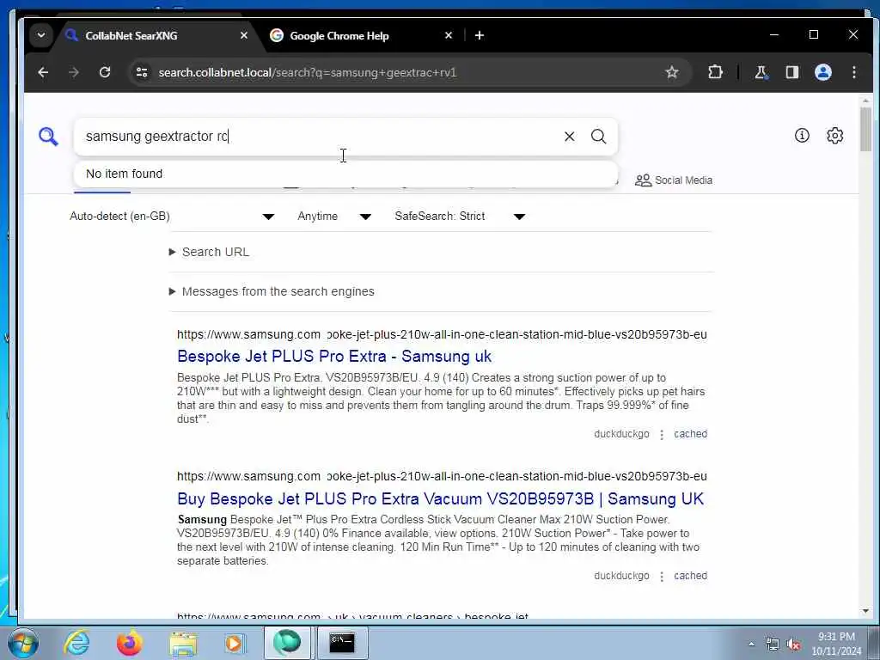This screenshot has width=880, height=660.
Task: Open Chrome extensions puzzle icon
Action: pyautogui.click(x=715, y=72)
